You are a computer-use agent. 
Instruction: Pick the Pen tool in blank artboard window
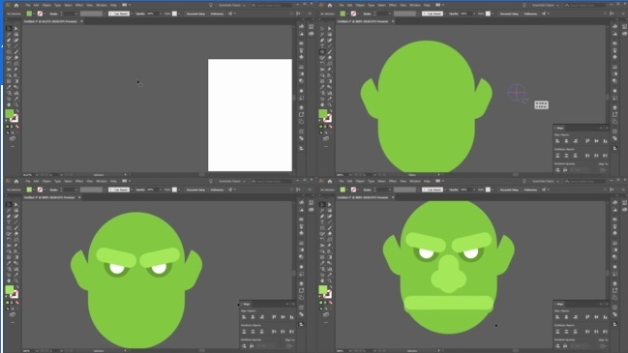9,40
